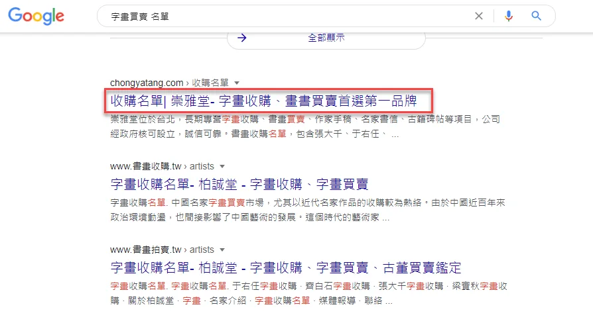
Task: Open dropdown arrow next to www.書畫拍賣.tw artists
Action: [x=222, y=250]
